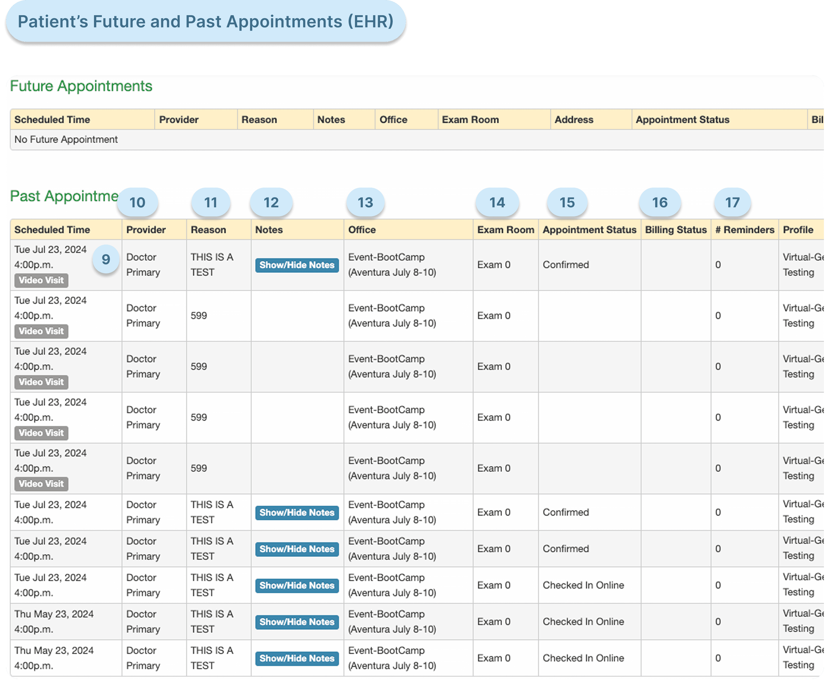Click numbered callout badge 10
830x685 pixels.
137,203
